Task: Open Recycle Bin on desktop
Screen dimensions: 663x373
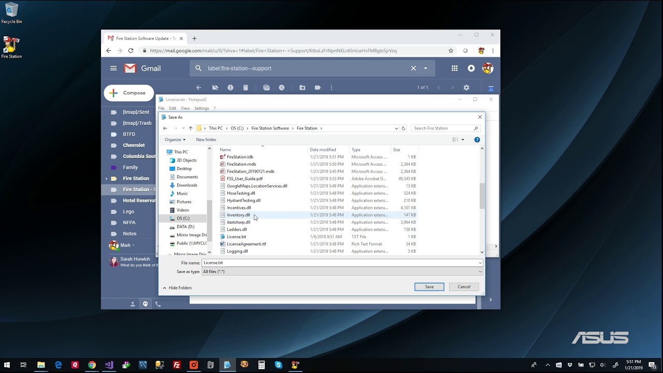Action: (x=11, y=13)
